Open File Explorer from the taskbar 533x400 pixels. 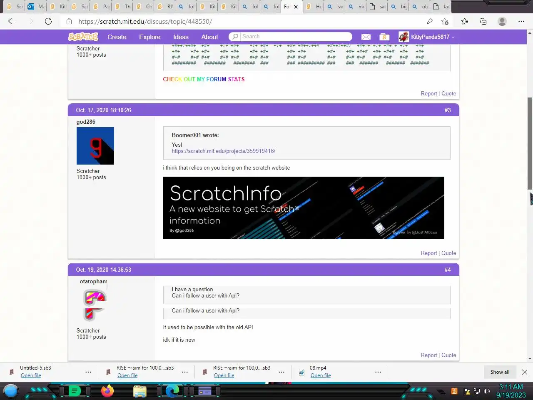pyautogui.click(x=139, y=391)
